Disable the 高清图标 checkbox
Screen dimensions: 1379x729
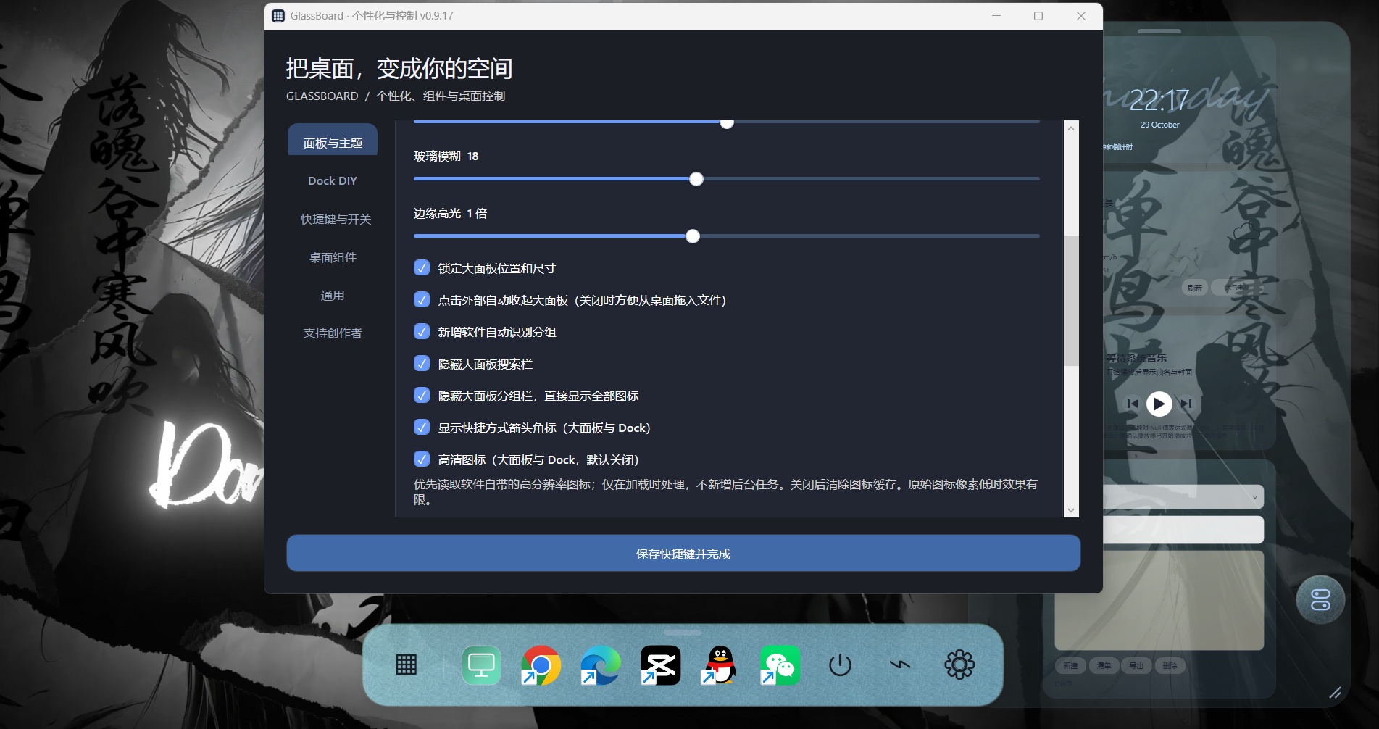[422, 459]
